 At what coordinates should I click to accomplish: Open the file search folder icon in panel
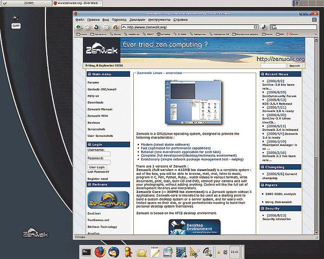(x=141, y=253)
